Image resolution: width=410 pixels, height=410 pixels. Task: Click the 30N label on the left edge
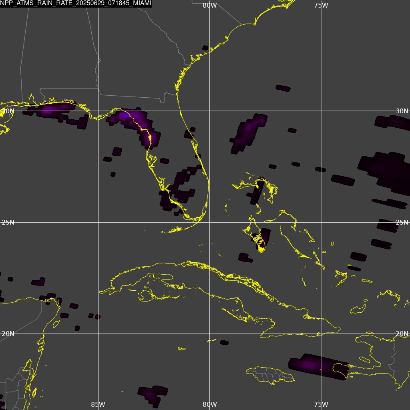point(8,111)
